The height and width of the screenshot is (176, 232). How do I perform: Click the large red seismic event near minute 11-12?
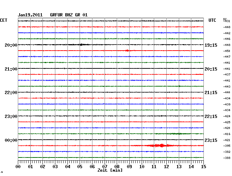coord(161,146)
